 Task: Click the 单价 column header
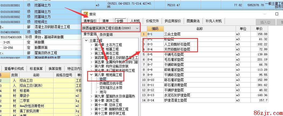click(259, 29)
